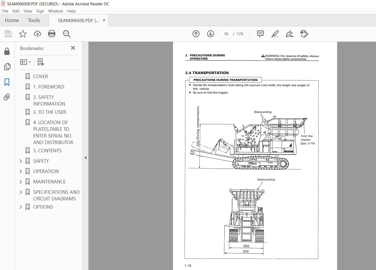376x270 pixels.
Task: Open the Find text magnifier
Action: [x=67, y=34]
